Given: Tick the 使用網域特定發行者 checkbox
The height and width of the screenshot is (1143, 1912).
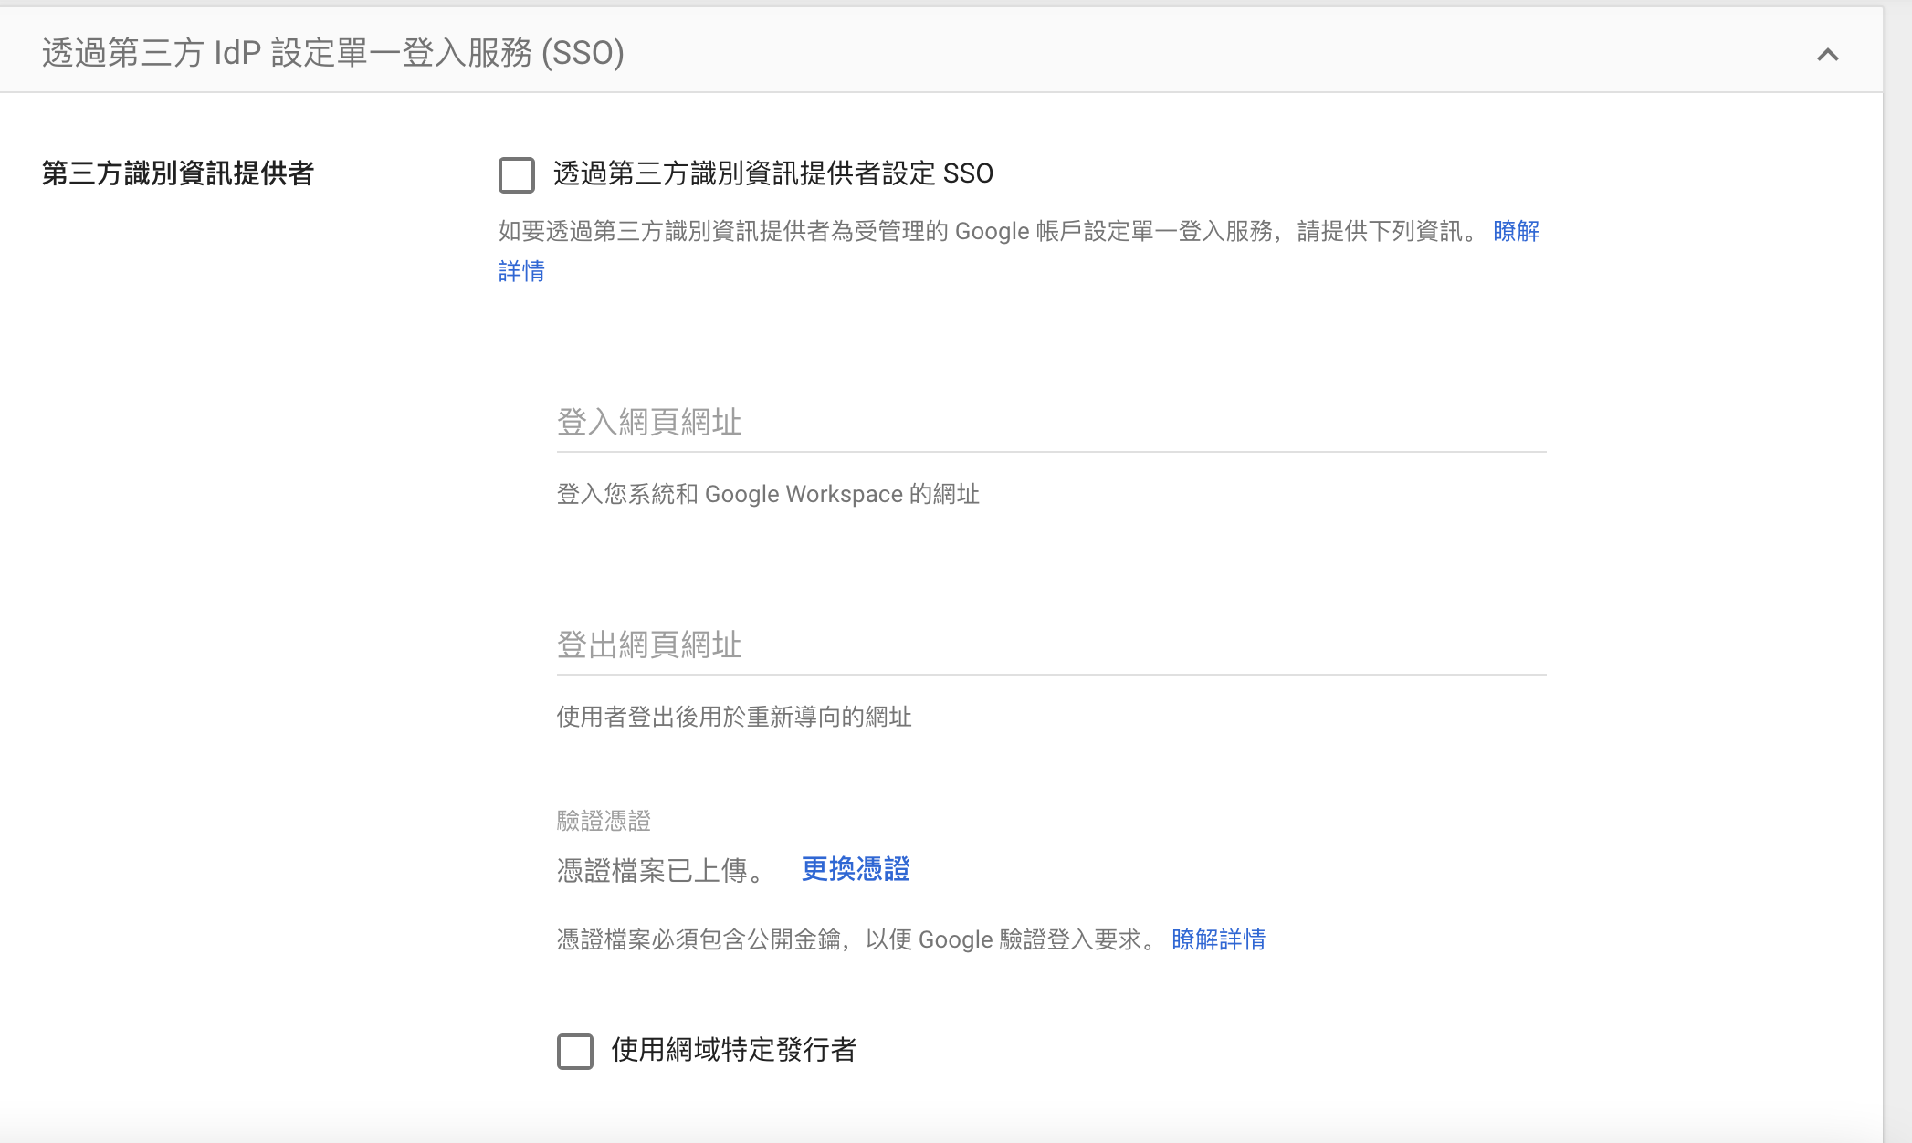Looking at the screenshot, I should tap(575, 1051).
